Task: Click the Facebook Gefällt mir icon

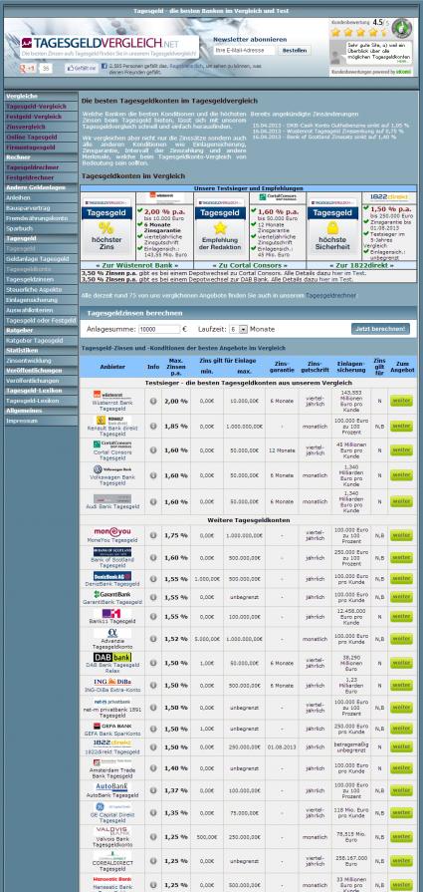Action: (82, 68)
